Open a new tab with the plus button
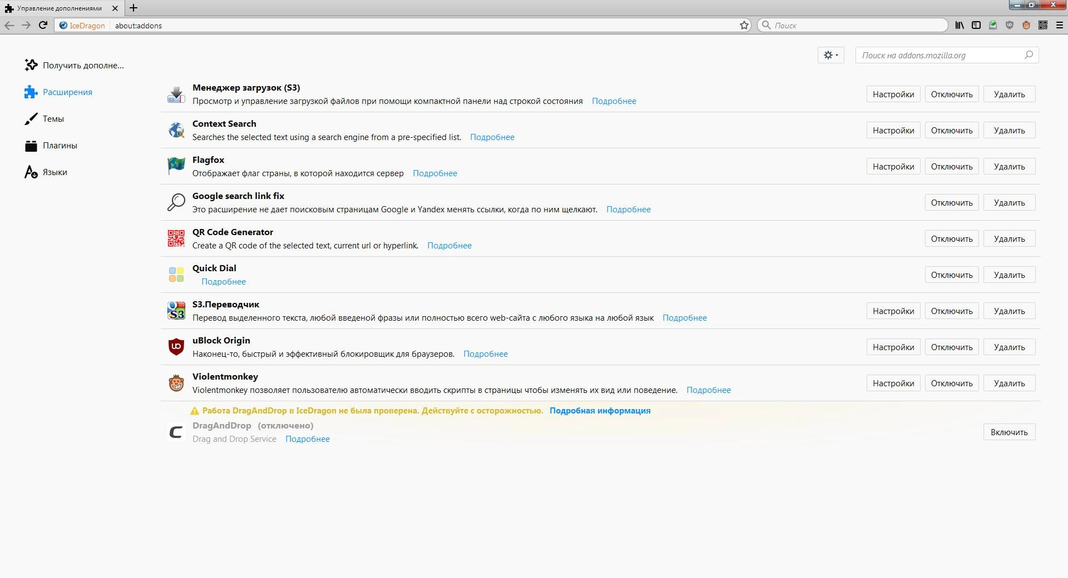The width and height of the screenshot is (1068, 578). [133, 8]
